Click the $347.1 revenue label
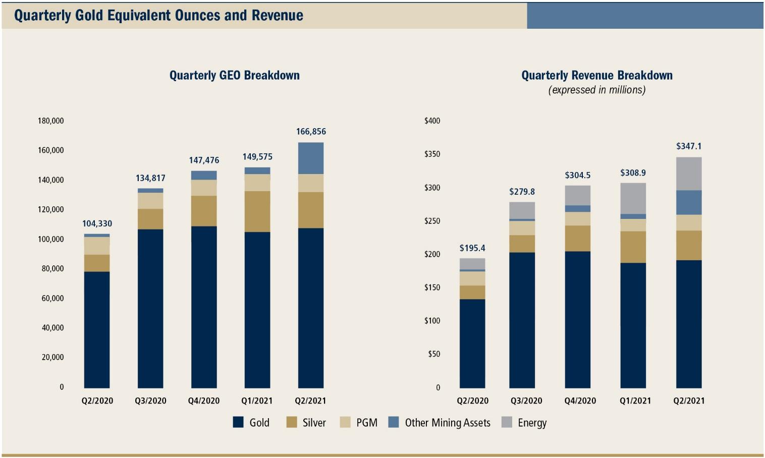The height and width of the screenshot is (458, 765). (x=689, y=146)
